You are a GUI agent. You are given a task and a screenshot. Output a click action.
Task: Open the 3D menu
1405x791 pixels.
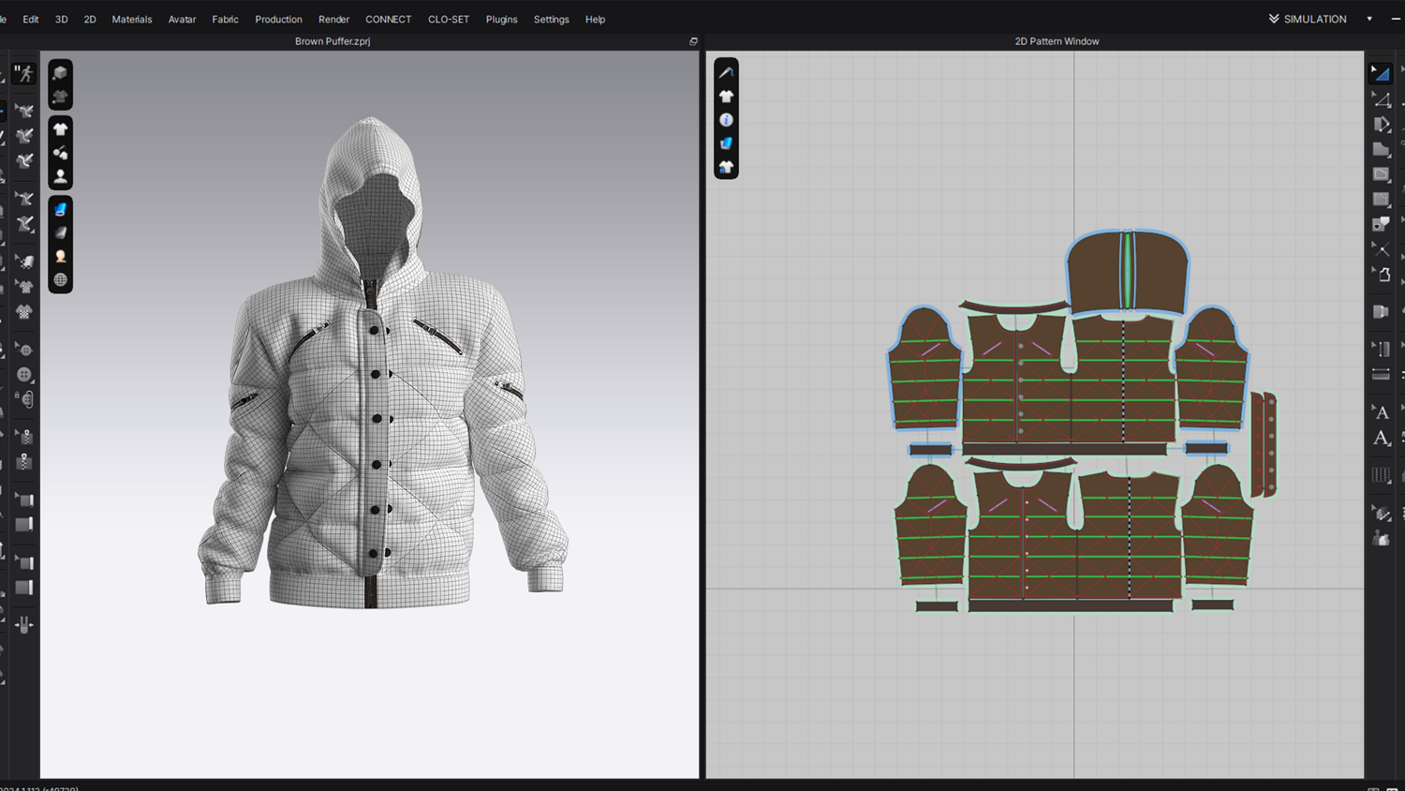(62, 19)
